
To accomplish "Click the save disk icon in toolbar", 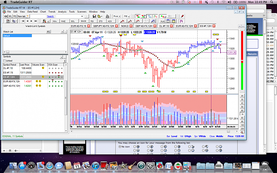I will (94, 16).
